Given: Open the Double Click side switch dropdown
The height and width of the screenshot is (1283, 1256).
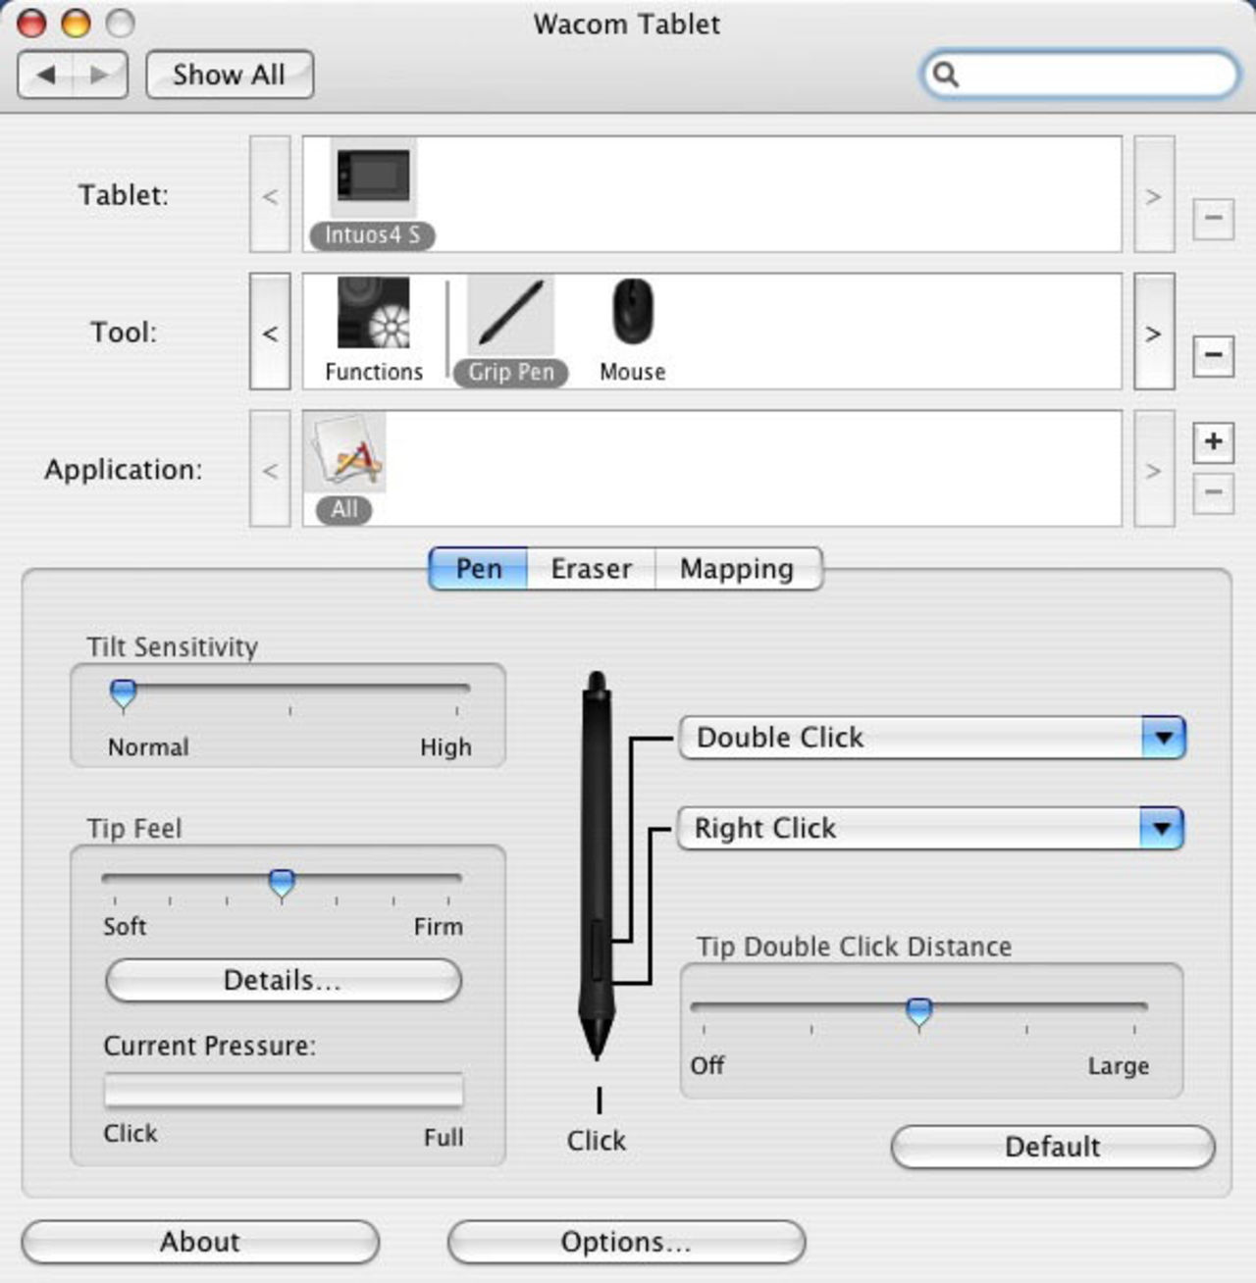Looking at the screenshot, I should click(x=932, y=738).
